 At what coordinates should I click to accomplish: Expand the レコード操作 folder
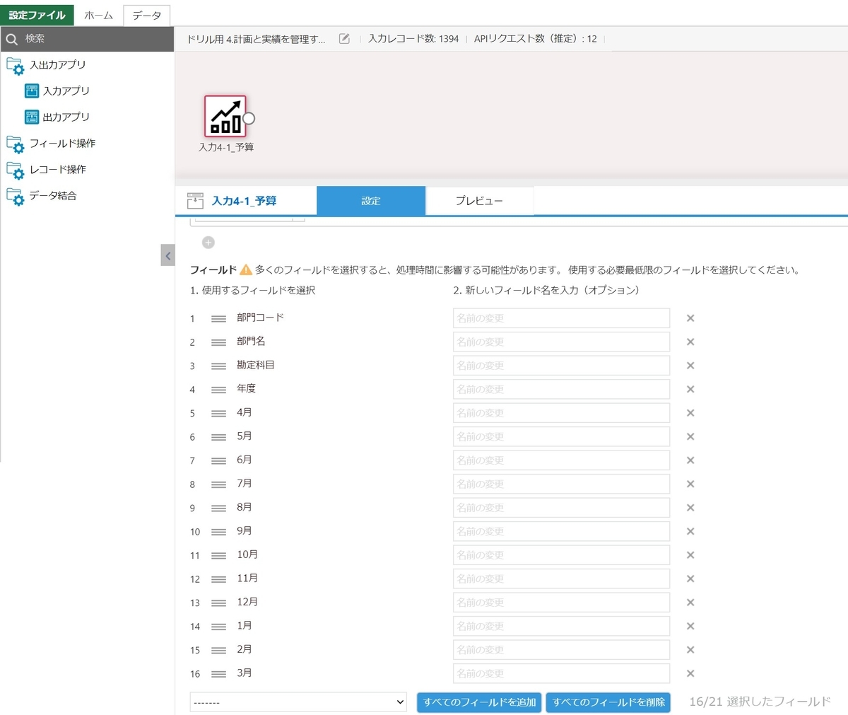pos(15,170)
